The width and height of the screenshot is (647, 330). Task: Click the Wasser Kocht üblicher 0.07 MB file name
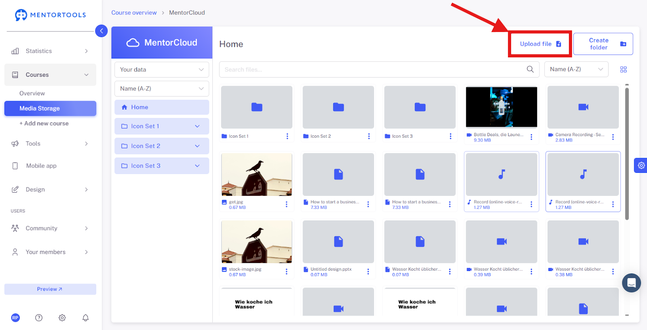coord(417,269)
